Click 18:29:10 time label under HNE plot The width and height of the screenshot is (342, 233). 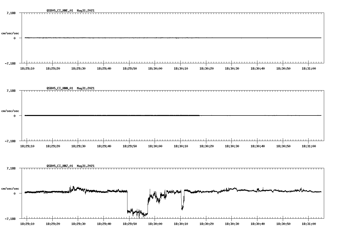coord(27,69)
